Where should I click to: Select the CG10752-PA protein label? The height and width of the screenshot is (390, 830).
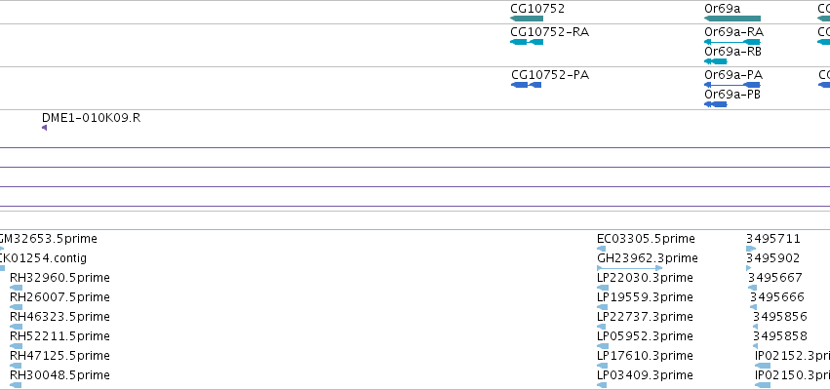pos(550,75)
